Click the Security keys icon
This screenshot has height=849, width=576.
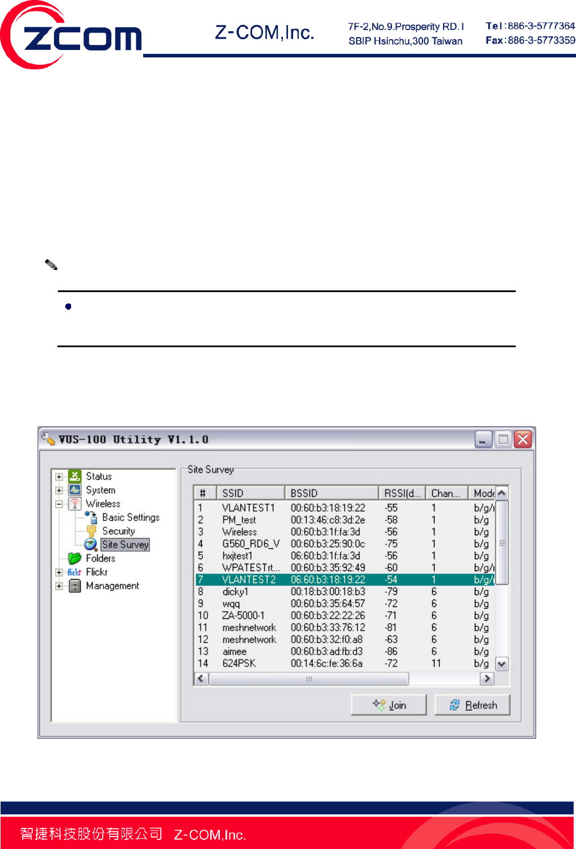click(91, 531)
